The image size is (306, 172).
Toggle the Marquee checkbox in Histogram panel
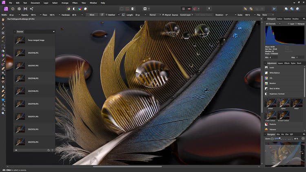click(296, 24)
